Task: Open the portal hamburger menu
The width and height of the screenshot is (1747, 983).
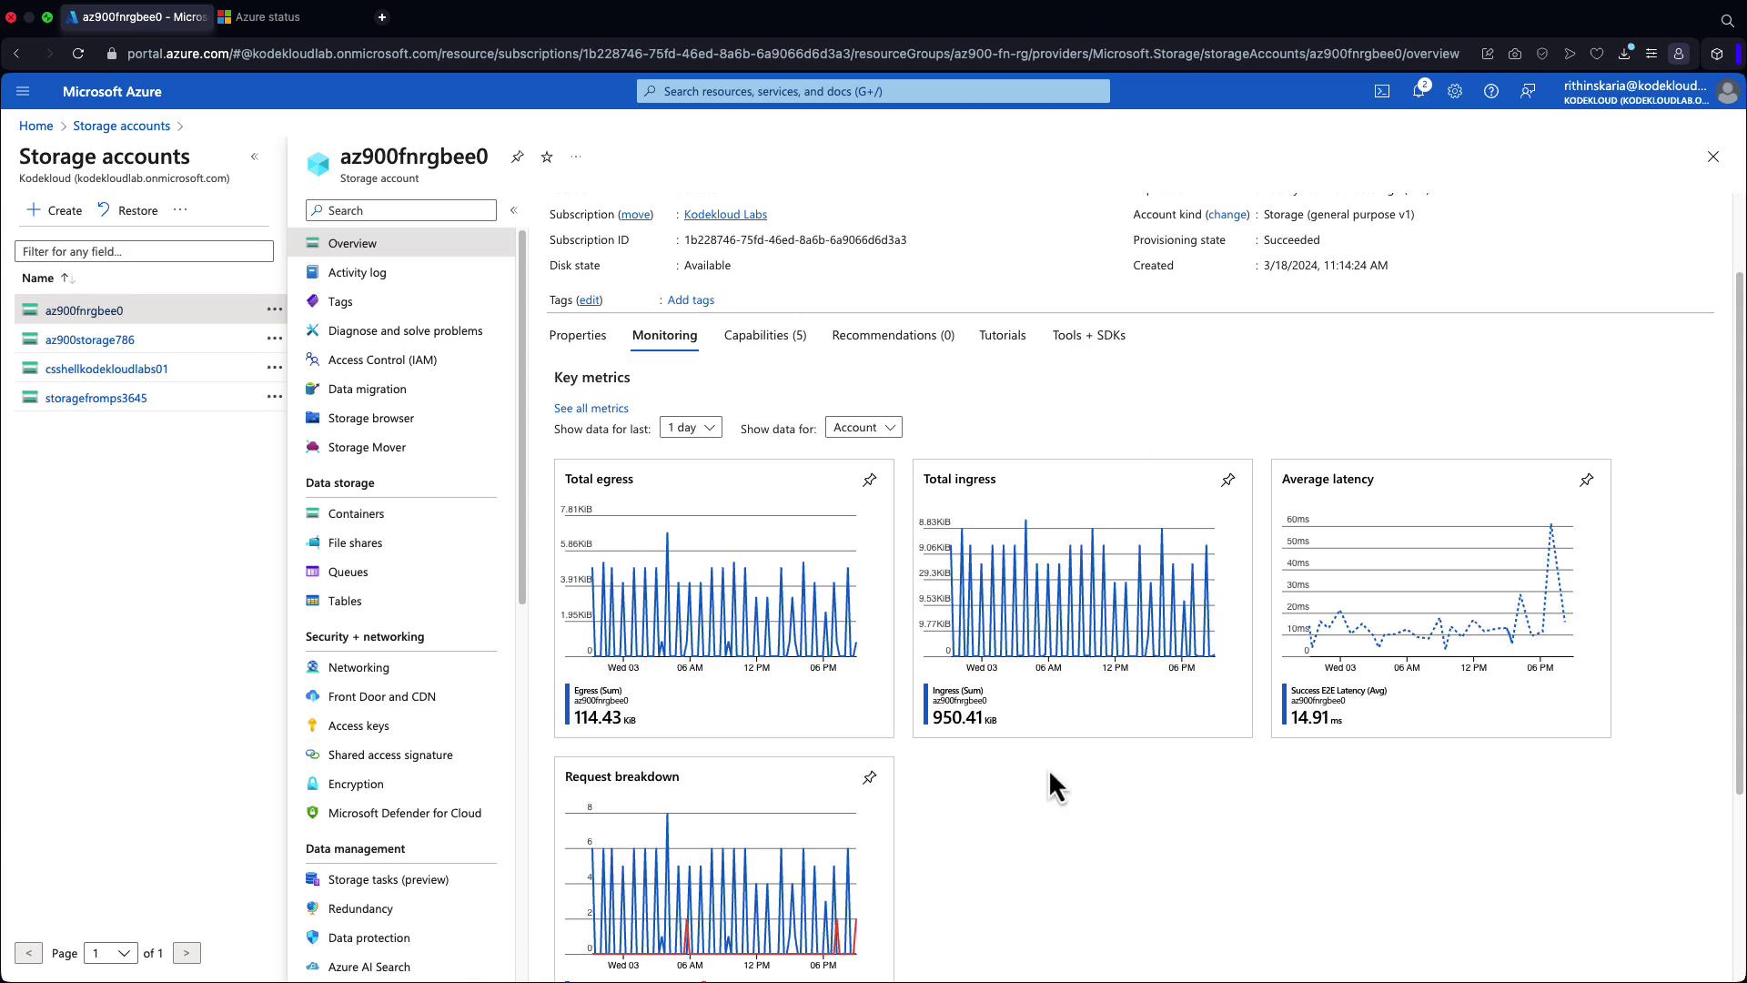Action: coord(23,91)
